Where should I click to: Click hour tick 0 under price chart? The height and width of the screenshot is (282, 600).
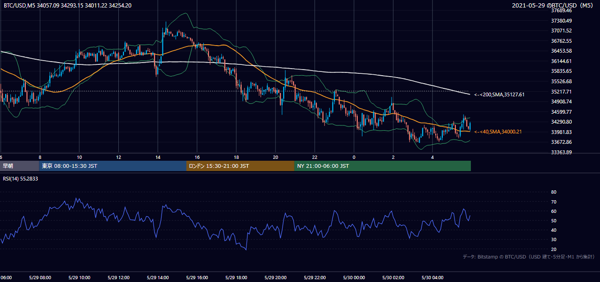(x=354, y=157)
